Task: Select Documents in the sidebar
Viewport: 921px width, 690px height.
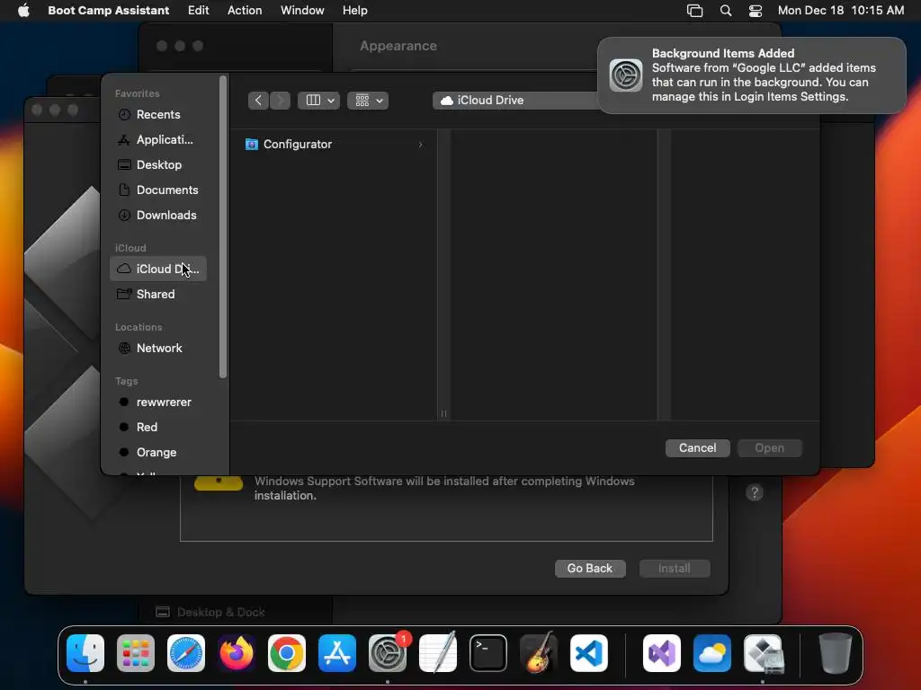Action: [158, 190]
